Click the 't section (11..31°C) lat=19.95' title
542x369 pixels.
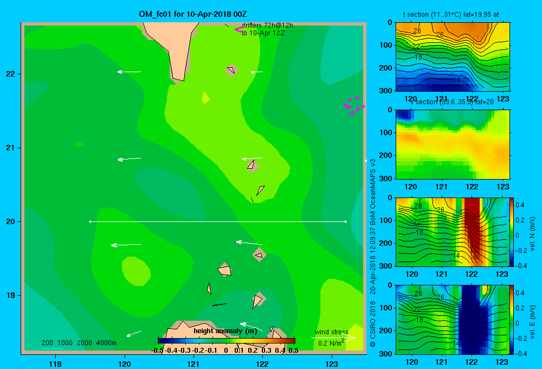click(451, 15)
